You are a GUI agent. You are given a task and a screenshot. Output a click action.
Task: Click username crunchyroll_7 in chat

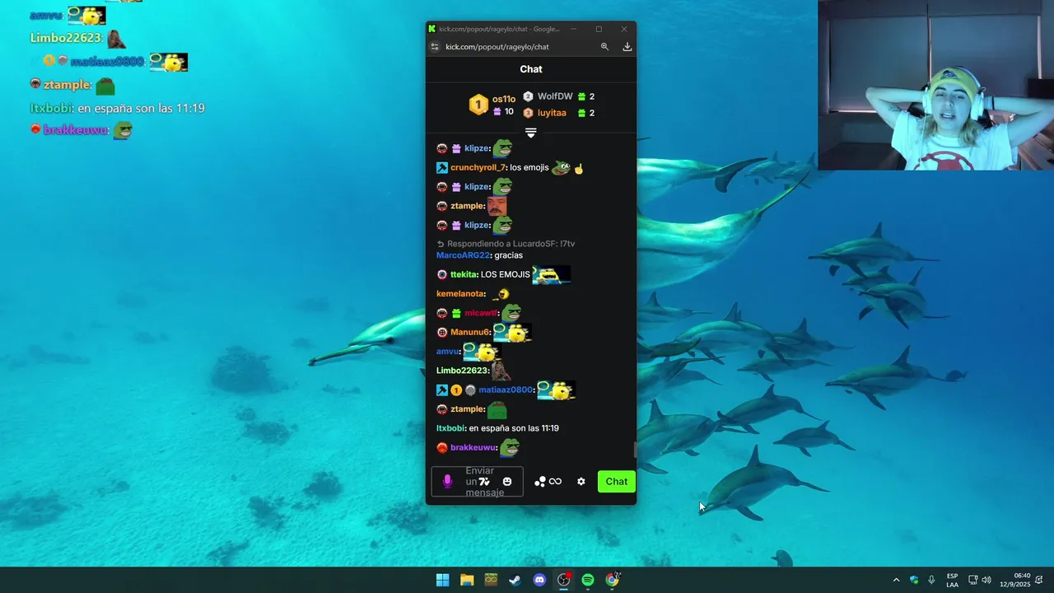point(478,168)
